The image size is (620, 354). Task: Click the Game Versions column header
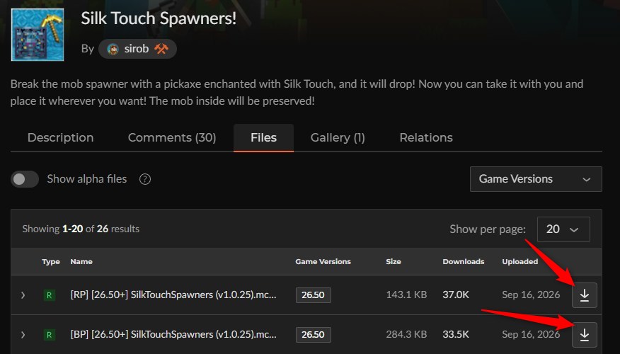(323, 261)
